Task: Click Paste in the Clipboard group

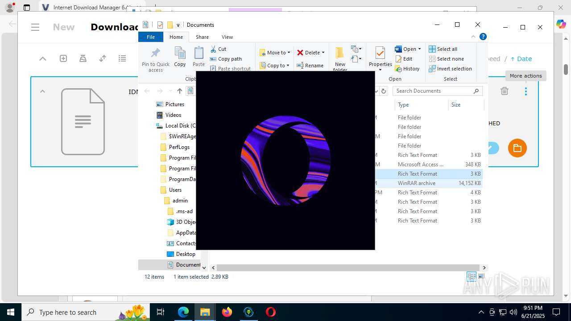Action: pyautogui.click(x=199, y=57)
